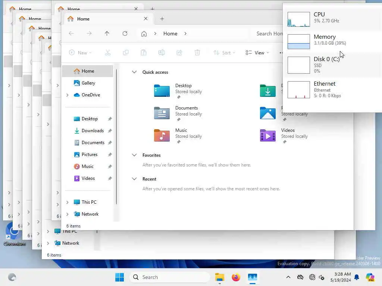
Task: Click the home icon in address bar
Action: (144, 34)
